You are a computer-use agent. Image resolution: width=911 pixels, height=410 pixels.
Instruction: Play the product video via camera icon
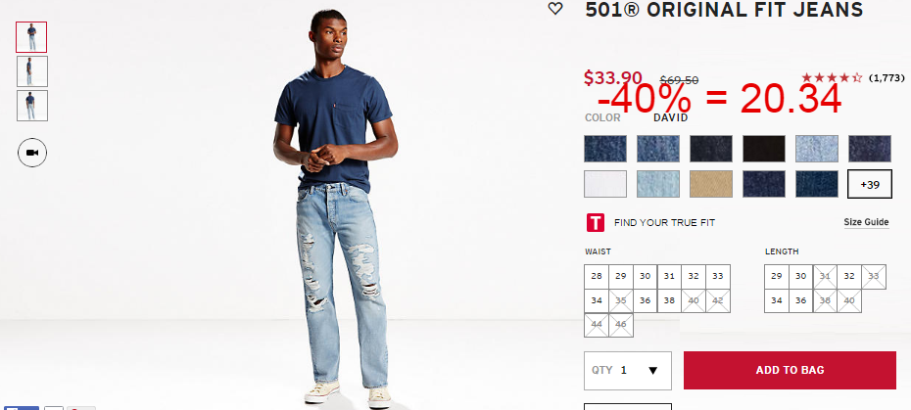[x=32, y=153]
